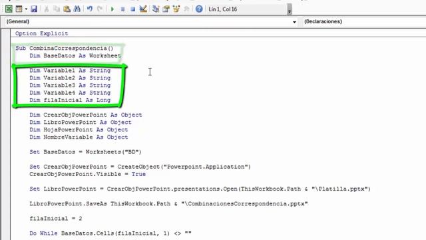
Task: Save the VBA project
Action: (x=34, y=9)
